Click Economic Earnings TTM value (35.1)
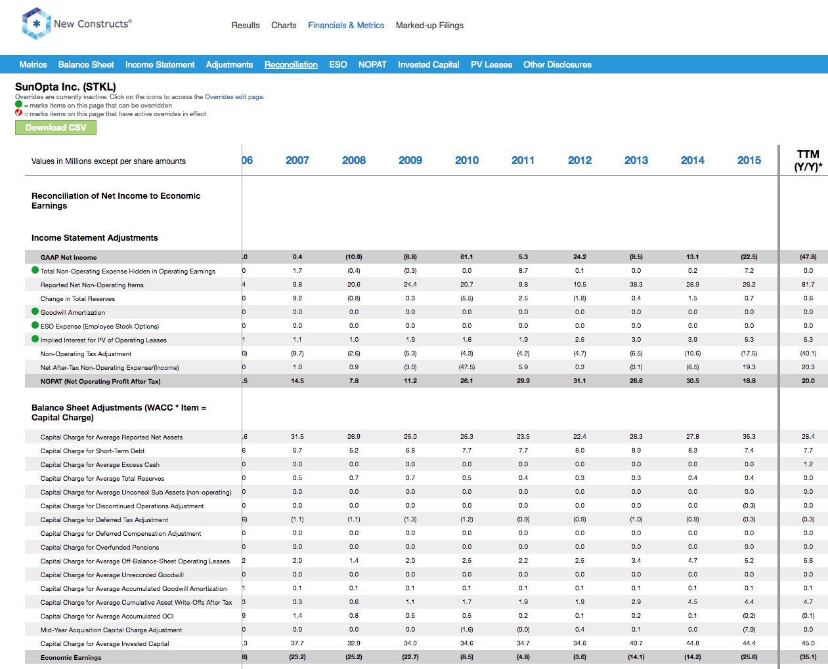Screen dimensions: 828x669 point(808,657)
